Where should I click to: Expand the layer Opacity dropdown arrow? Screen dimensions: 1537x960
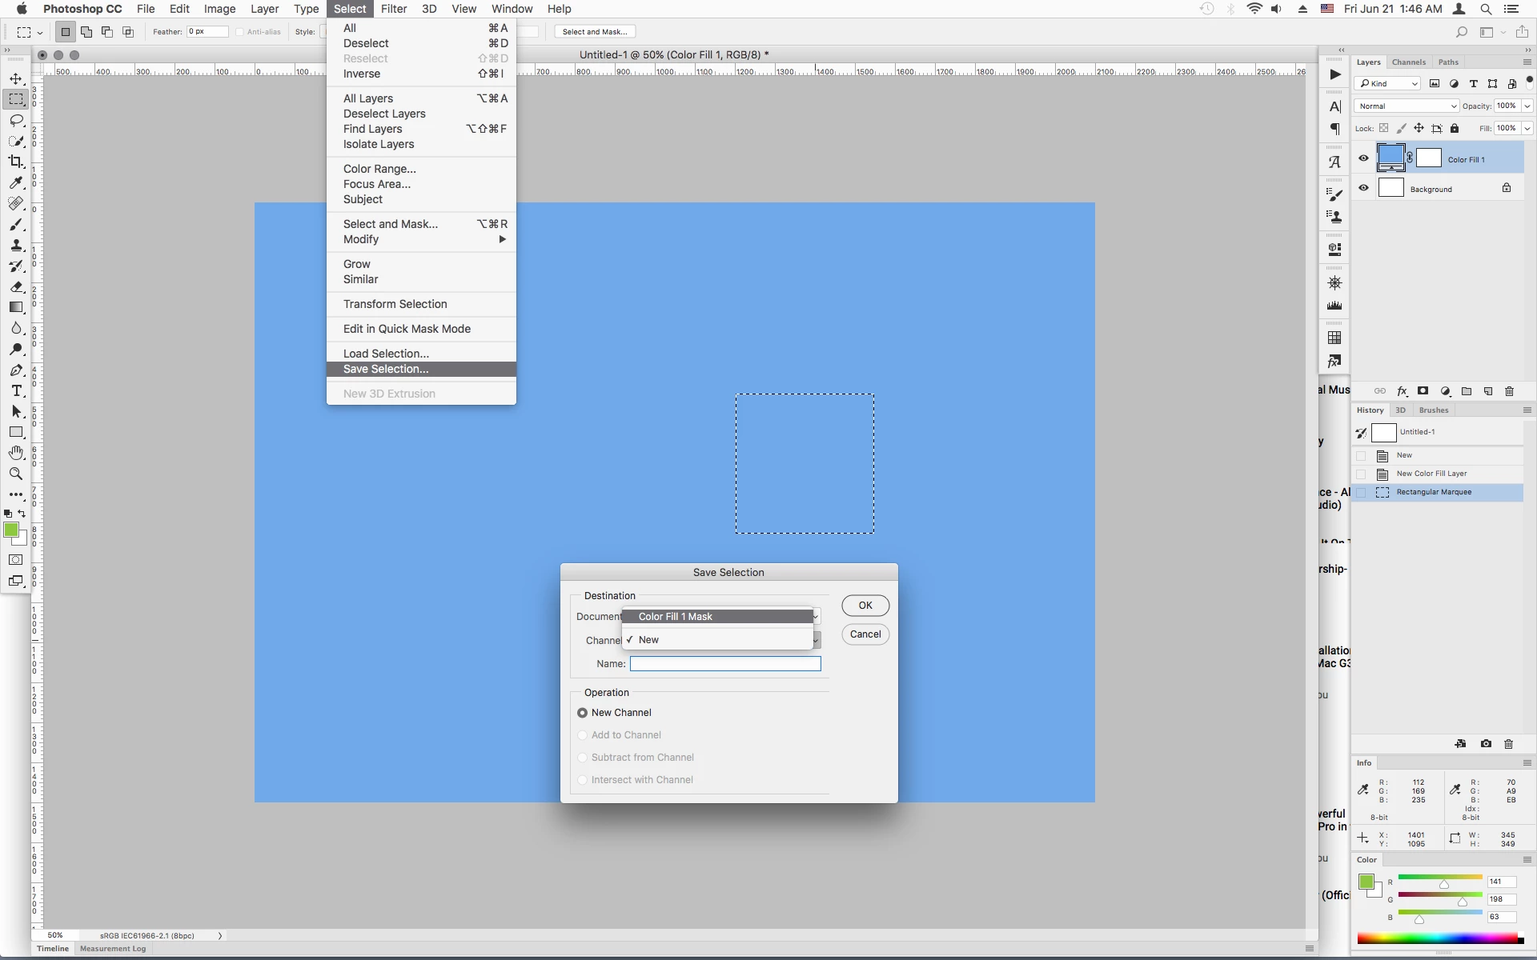click(x=1527, y=106)
